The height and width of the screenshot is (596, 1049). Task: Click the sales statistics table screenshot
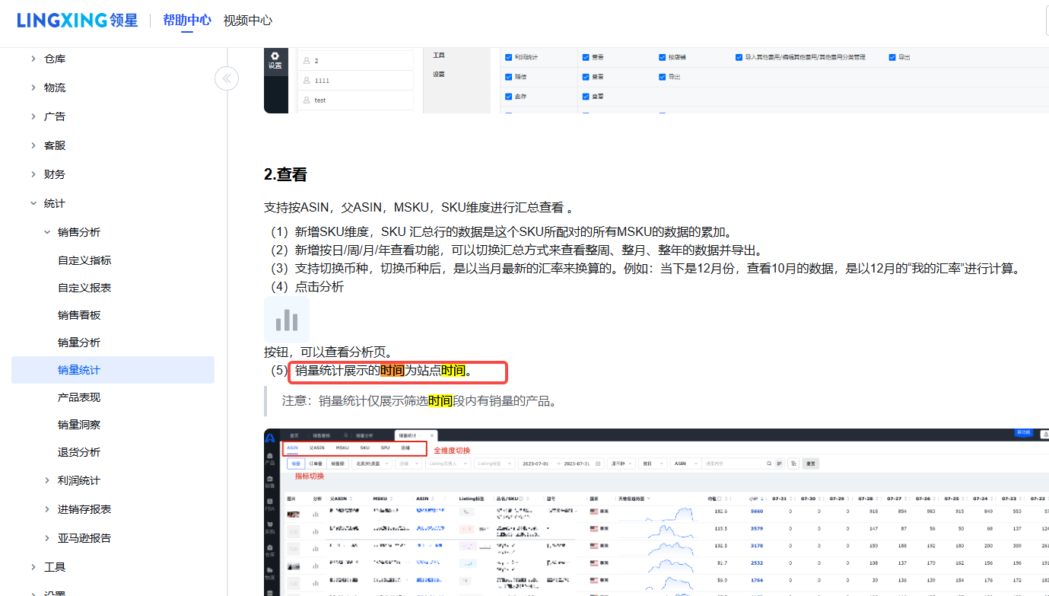[x=656, y=525]
